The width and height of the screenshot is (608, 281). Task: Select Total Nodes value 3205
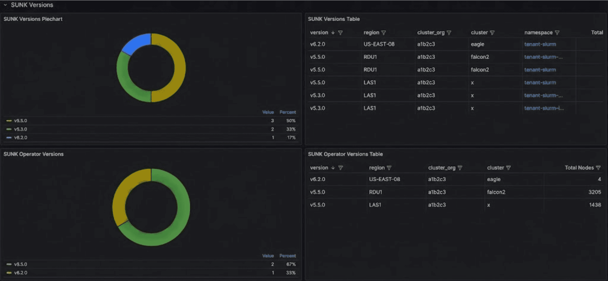pos(595,192)
